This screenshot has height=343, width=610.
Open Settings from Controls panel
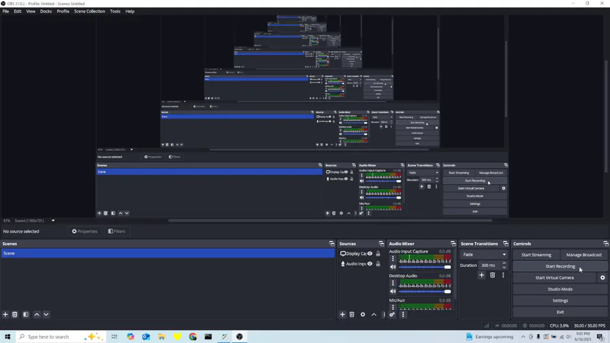click(561, 300)
